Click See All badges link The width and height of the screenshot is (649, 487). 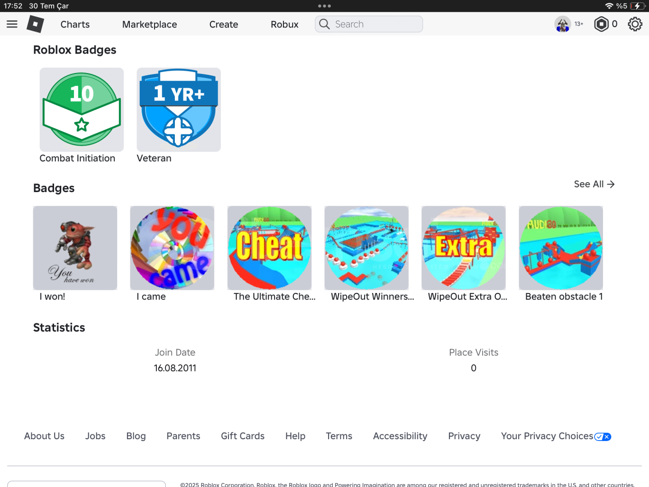coord(594,184)
